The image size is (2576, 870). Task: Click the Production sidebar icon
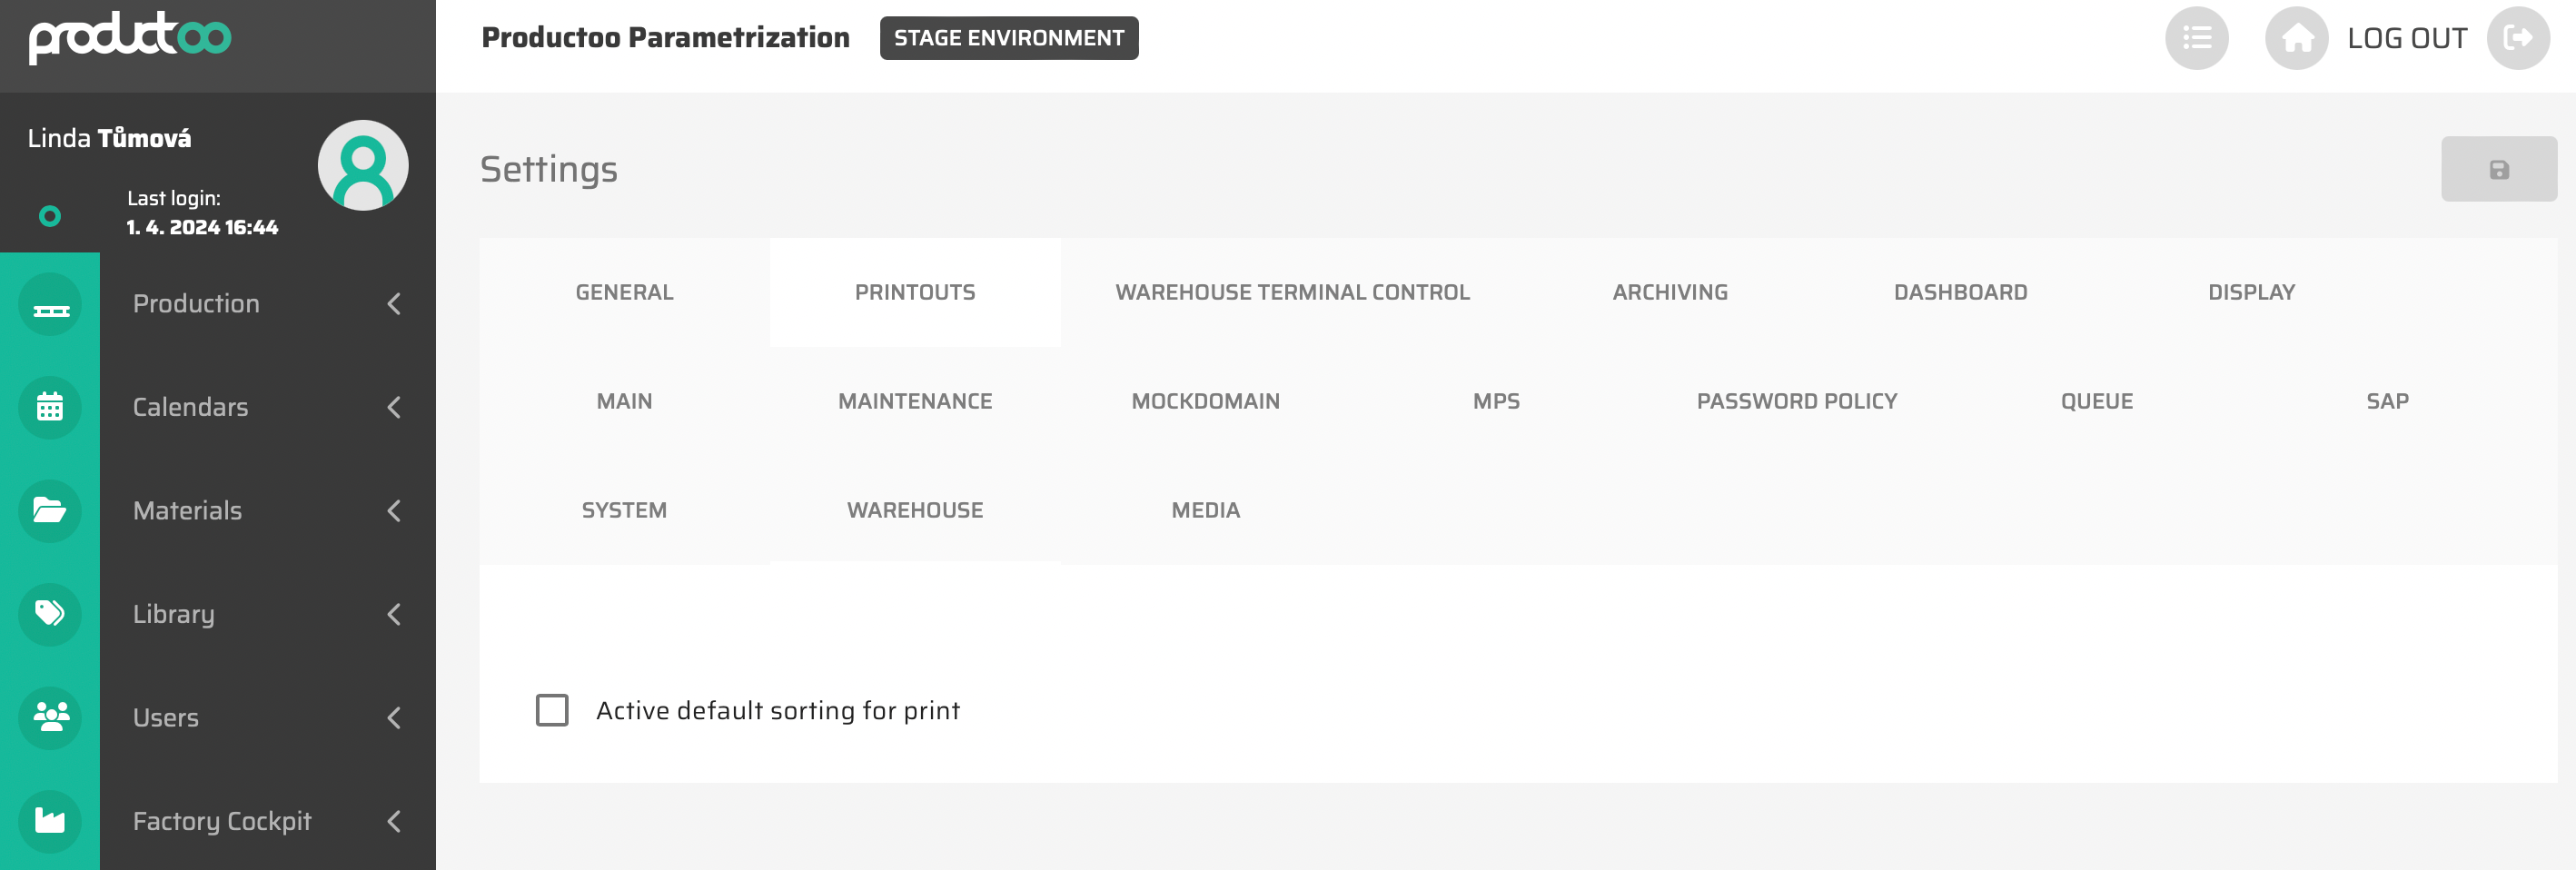click(x=50, y=305)
